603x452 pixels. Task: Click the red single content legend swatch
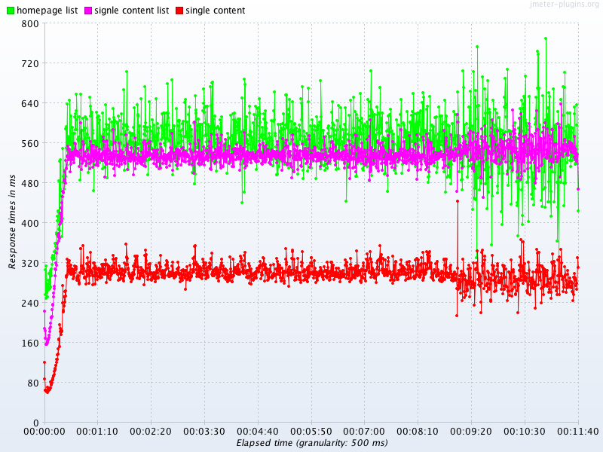(179, 11)
